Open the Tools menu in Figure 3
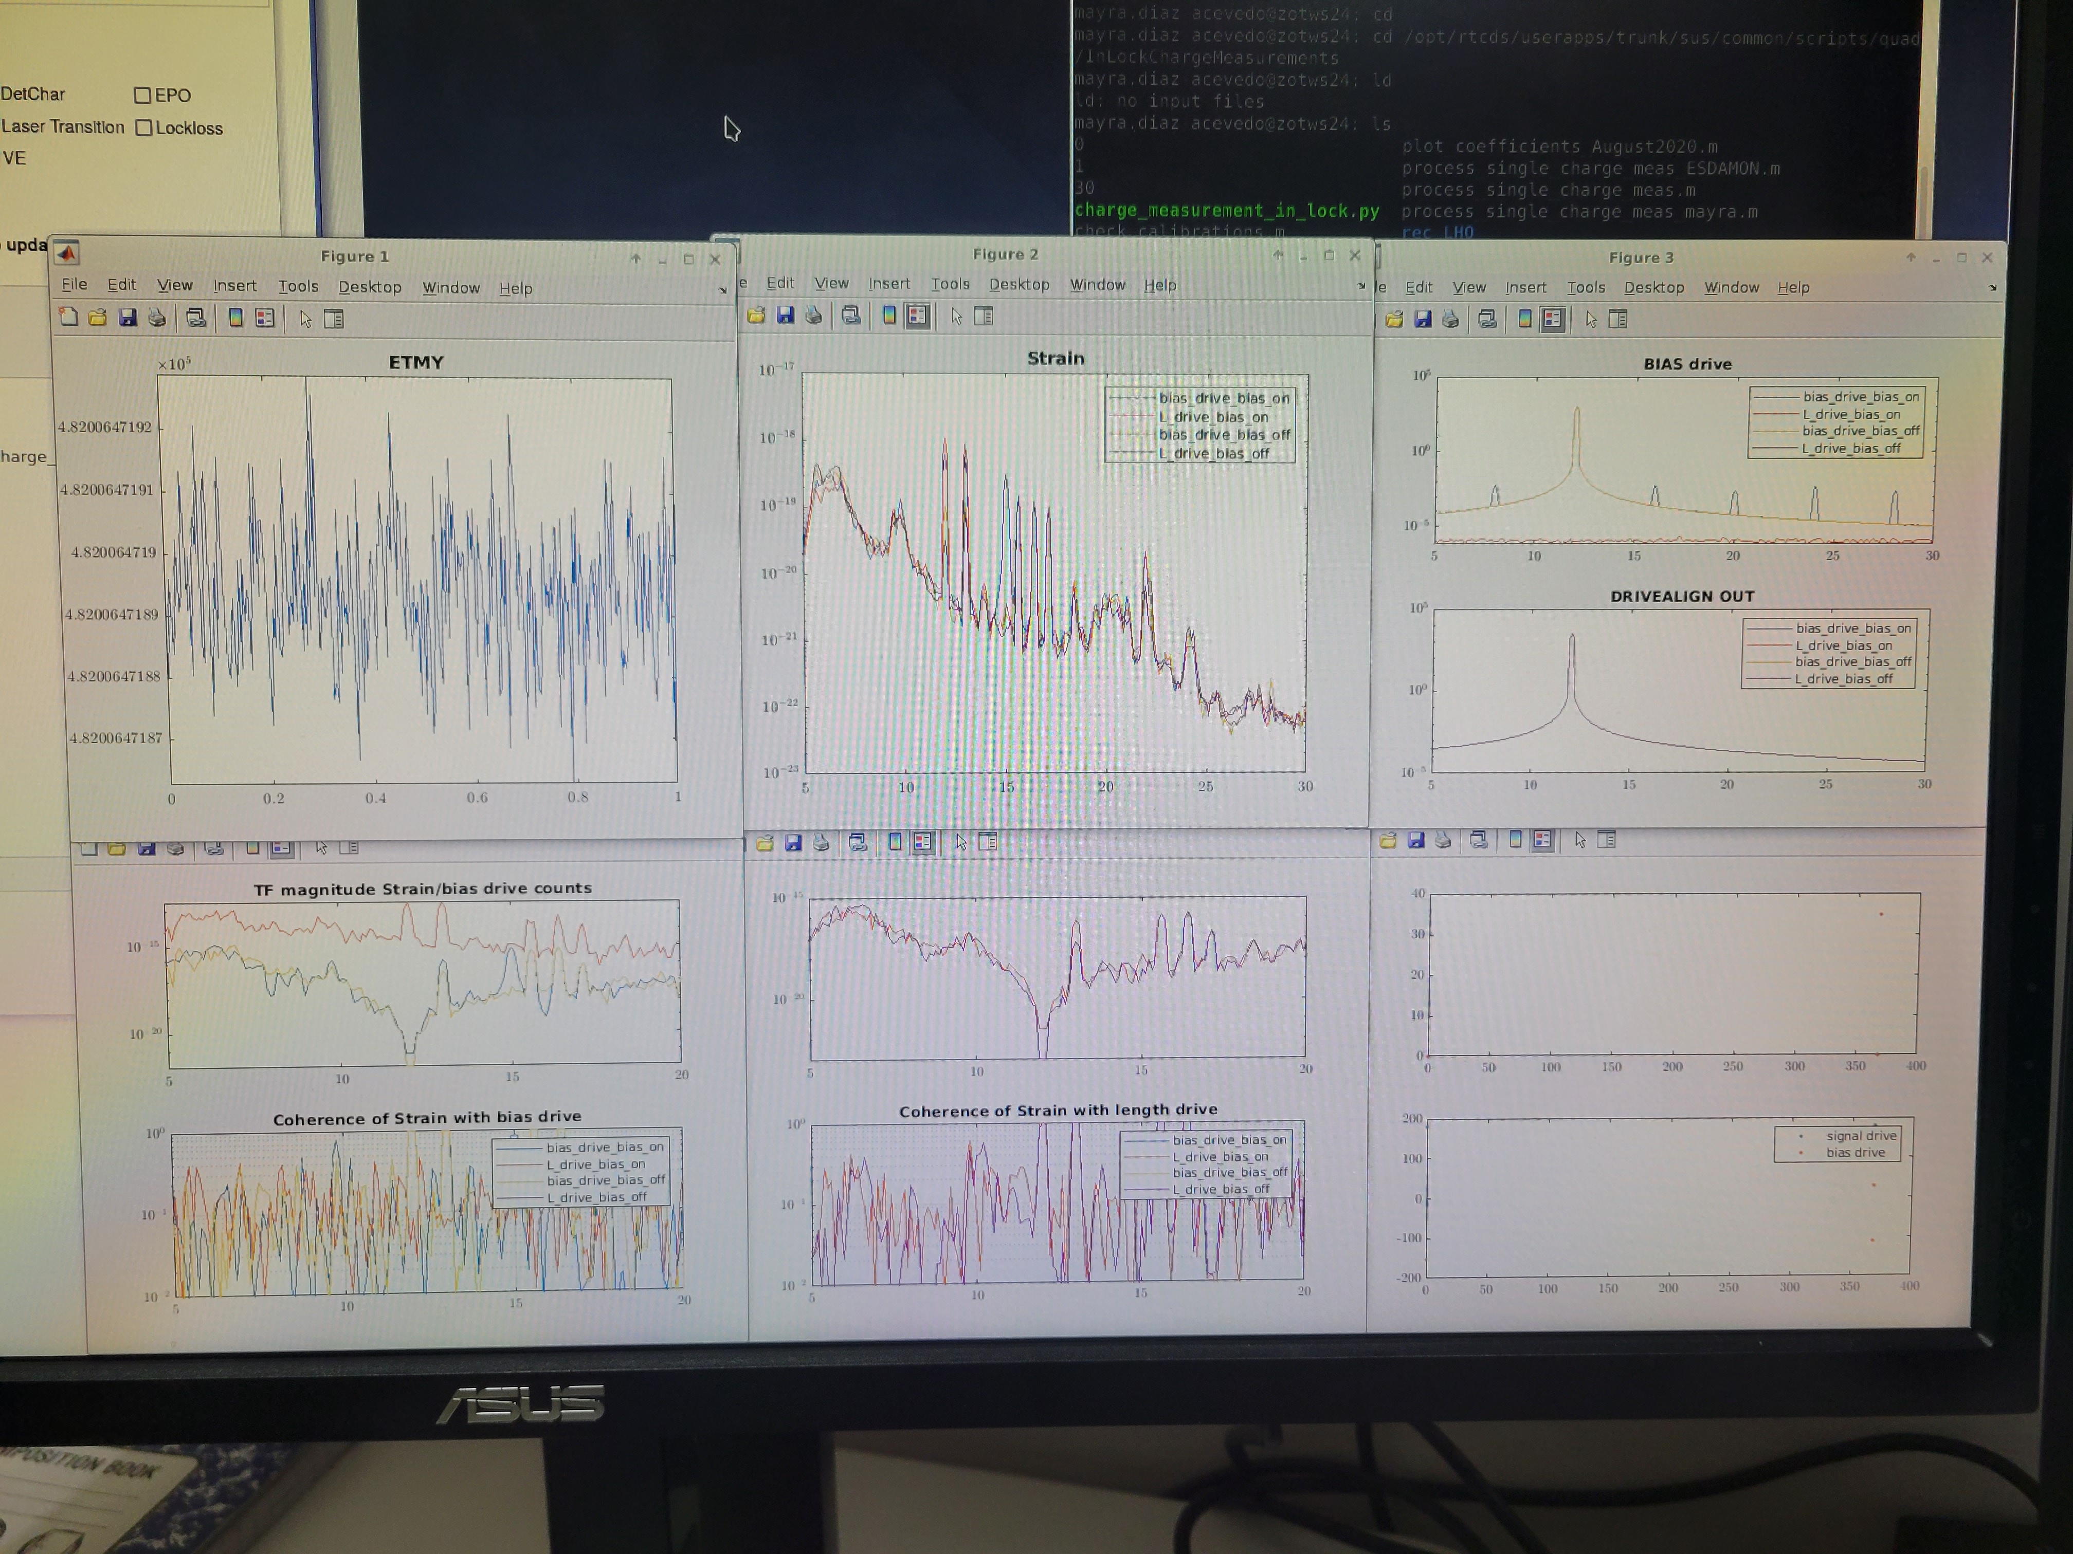The image size is (2073, 1554). (1586, 288)
